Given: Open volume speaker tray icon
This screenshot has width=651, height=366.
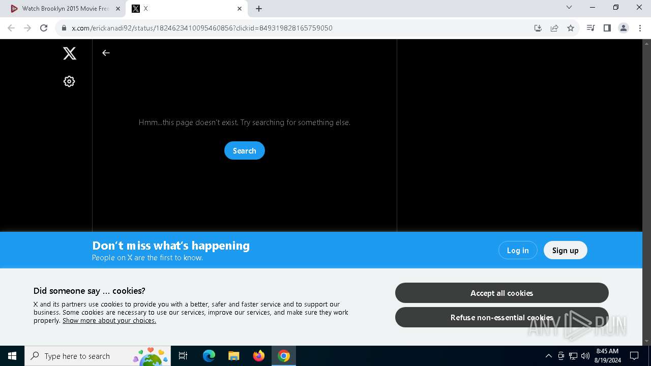Looking at the screenshot, I should pos(585,356).
